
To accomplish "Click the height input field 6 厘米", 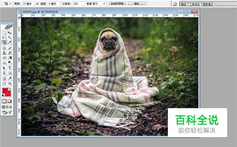I will coord(54,4).
